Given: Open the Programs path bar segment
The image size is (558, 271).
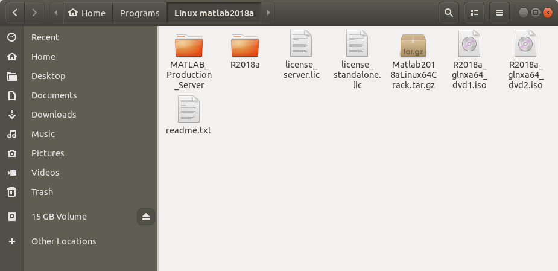Looking at the screenshot, I should point(139,13).
